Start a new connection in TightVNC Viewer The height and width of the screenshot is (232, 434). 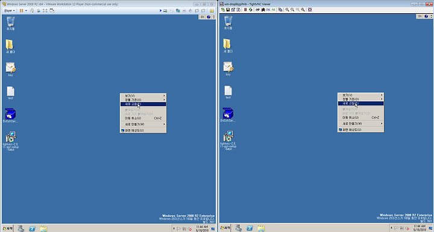tap(222, 10)
